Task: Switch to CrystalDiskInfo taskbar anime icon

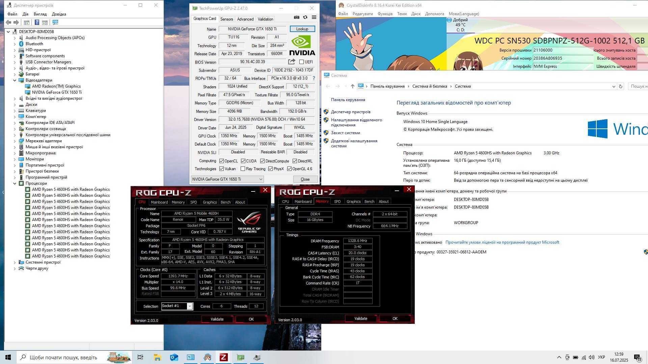Action: pyautogui.click(x=207, y=357)
